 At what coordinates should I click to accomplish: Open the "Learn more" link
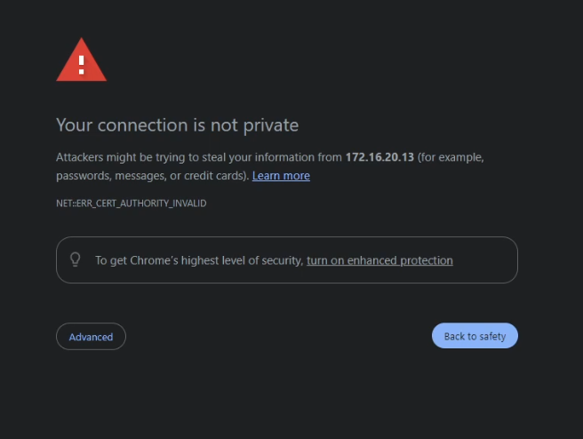tap(281, 175)
